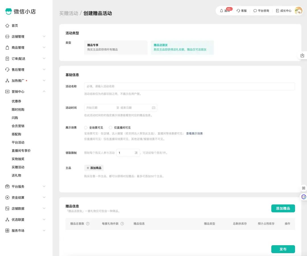Click the download icon on the right edge
The image size is (307, 256).
tap(302, 55)
